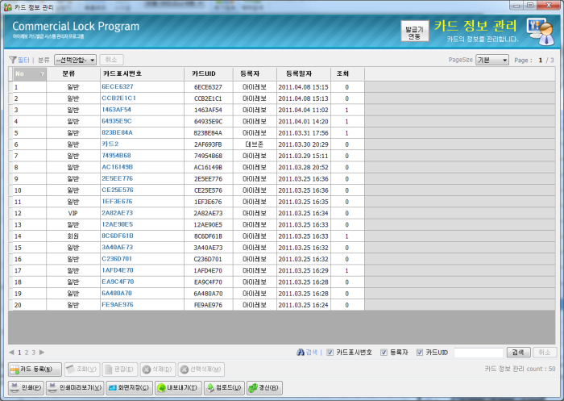Screen dimensions: 564x401
Task: Expand the PageSize dropdown
Action: (x=492, y=60)
